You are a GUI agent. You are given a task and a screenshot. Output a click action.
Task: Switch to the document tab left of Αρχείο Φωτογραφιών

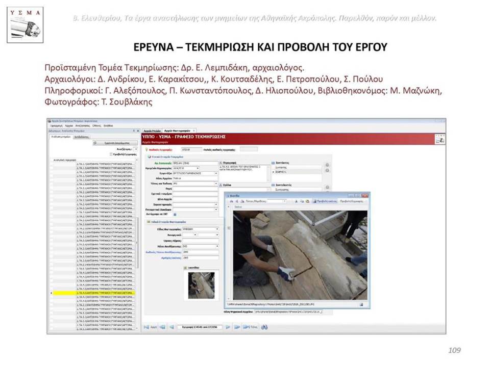(152, 130)
